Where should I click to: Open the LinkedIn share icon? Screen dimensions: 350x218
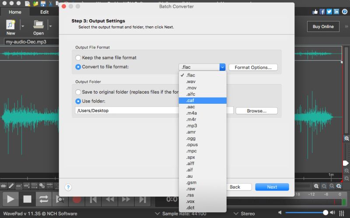tap(336, 12)
